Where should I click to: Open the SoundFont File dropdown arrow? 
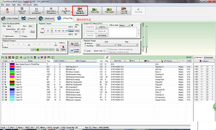pos(72,12)
